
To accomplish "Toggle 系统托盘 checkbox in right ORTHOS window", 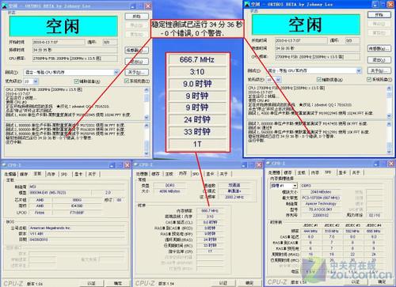I will [369, 79].
